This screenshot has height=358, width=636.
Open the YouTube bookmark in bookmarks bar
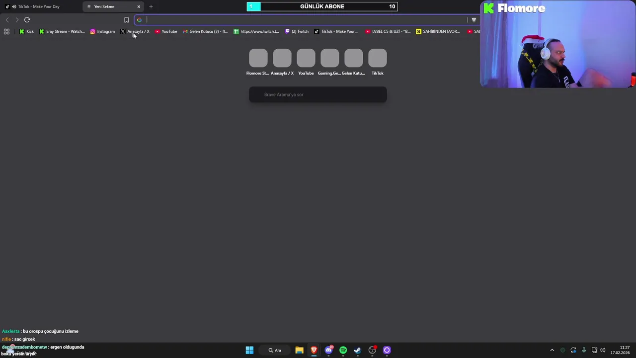point(166,31)
